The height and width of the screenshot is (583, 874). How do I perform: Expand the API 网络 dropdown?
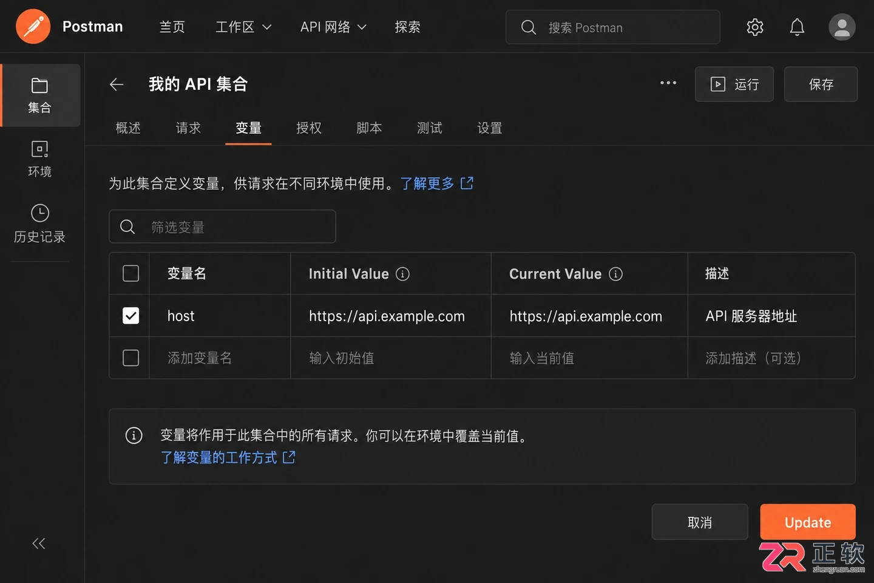click(333, 27)
